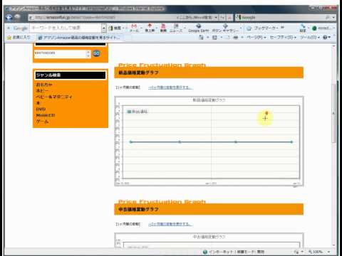Viewport: 342px width, 256px height.
Task: Open the Gmail メール toolbar button
Action: click(134, 28)
